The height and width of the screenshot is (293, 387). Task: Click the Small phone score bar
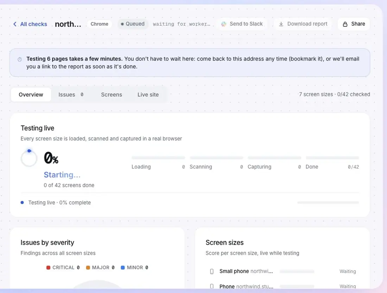297,272
